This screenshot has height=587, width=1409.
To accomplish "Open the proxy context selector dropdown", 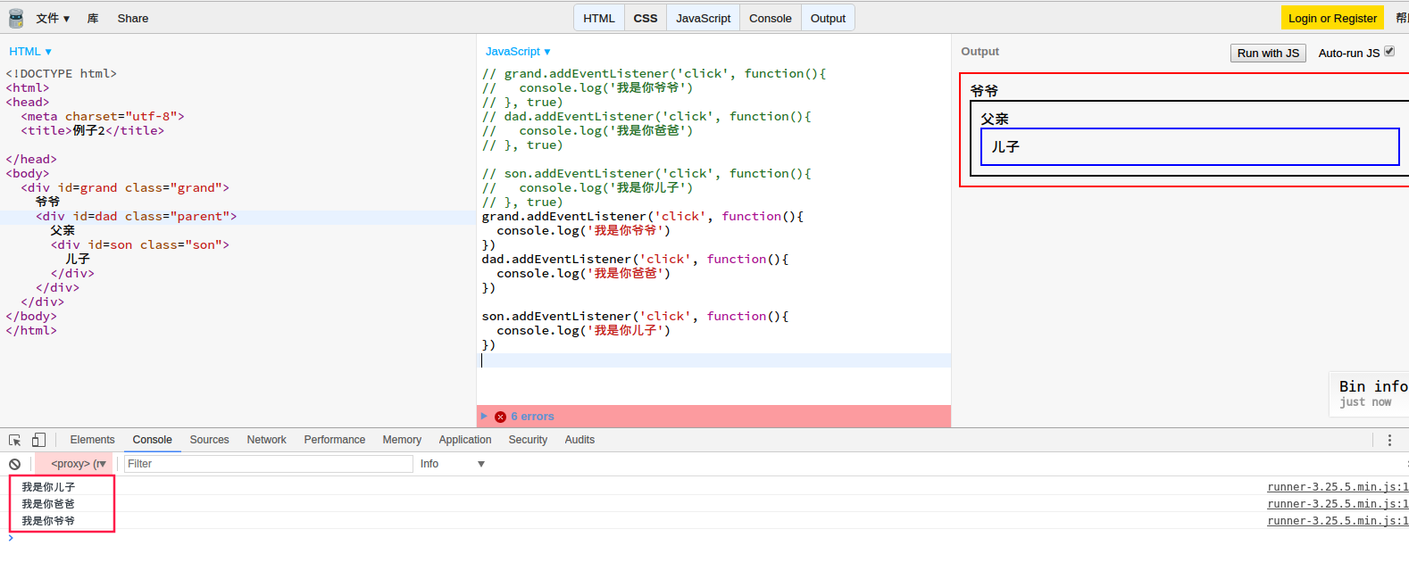I will (x=73, y=464).
